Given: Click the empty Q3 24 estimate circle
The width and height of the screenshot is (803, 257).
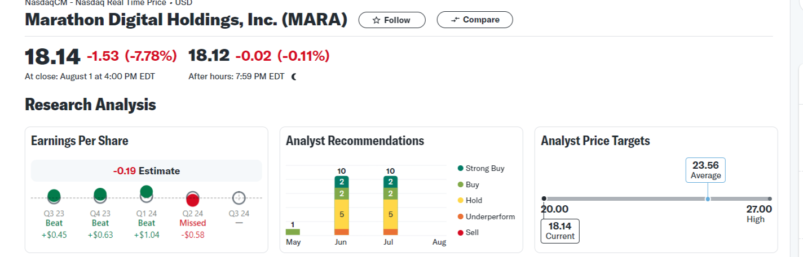Looking at the screenshot, I should pos(239,198).
